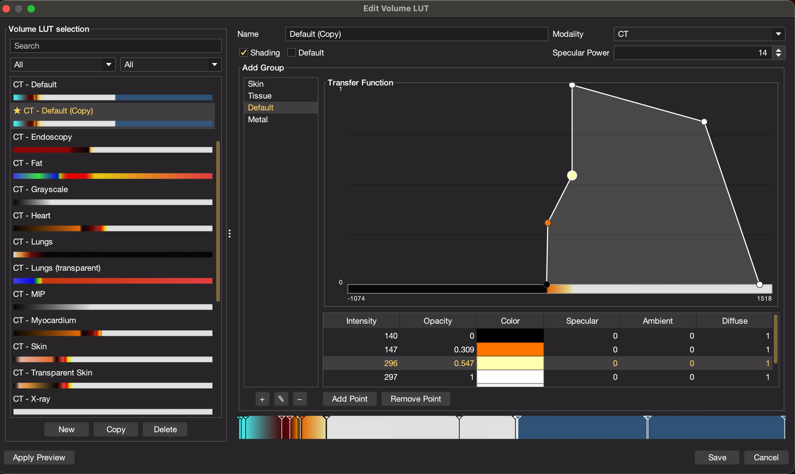The height and width of the screenshot is (474, 795).
Task: Click the yellow highlighted transfer function point
Action: (x=572, y=175)
